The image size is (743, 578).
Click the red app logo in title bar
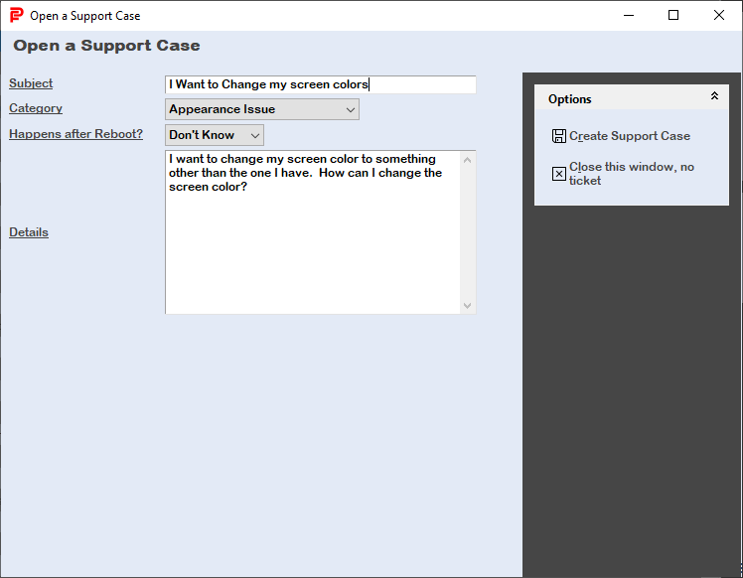point(16,15)
